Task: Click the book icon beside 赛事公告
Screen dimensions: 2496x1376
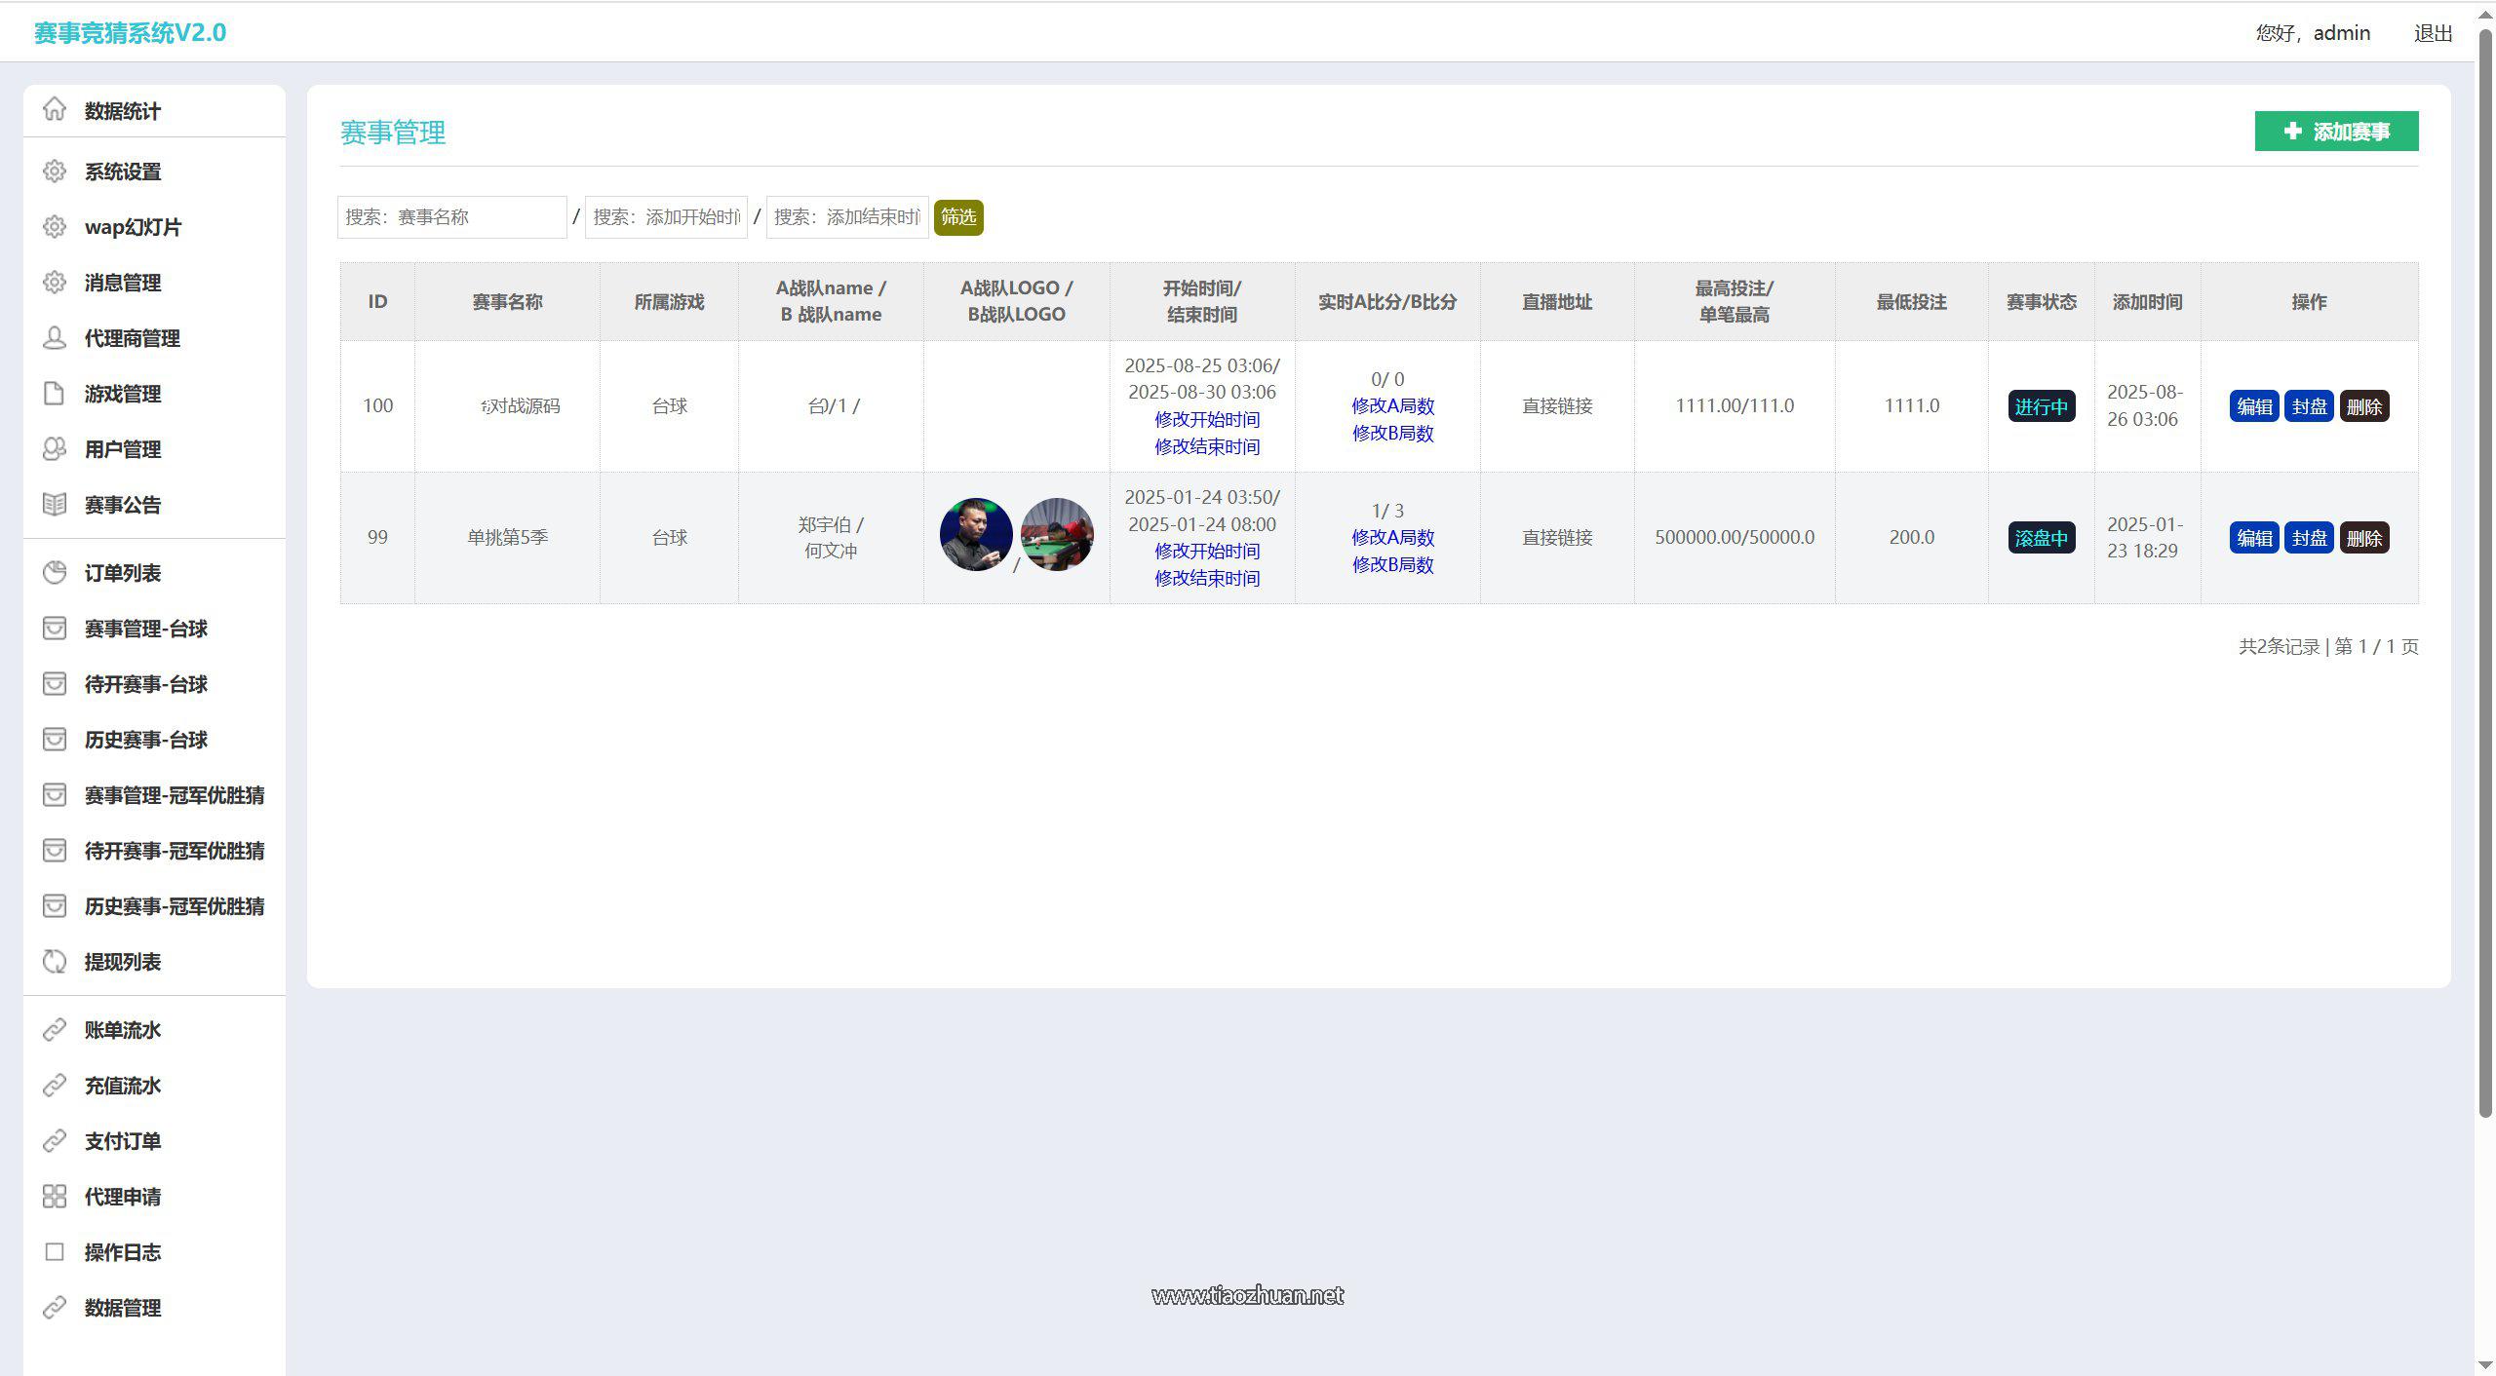Action: pos(55,505)
